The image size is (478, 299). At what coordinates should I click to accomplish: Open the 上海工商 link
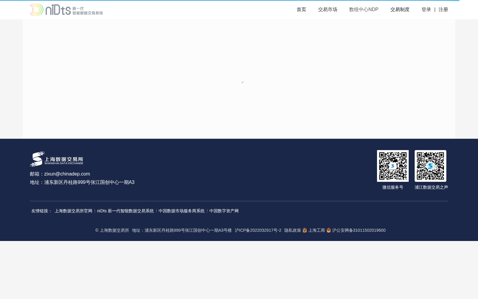pyautogui.click(x=316, y=231)
